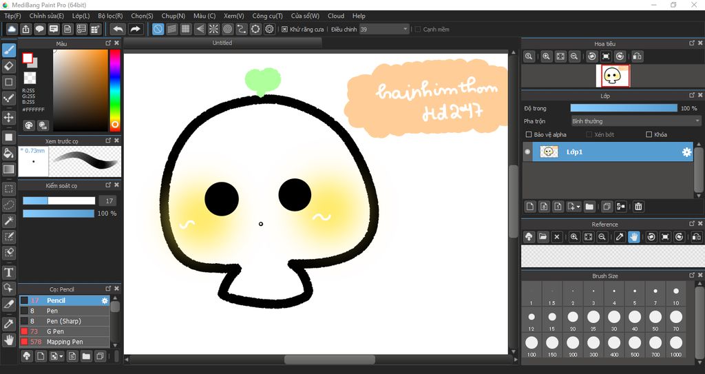The width and height of the screenshot is (705, 374).
Task: Choose brush size 100 preset
Action: coord(532,345)
